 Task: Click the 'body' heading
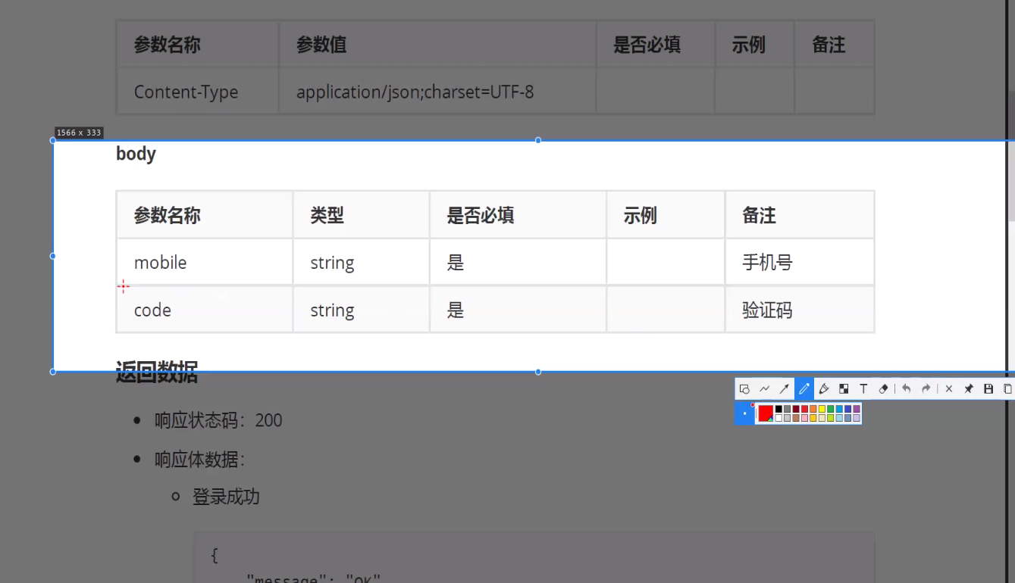point(136,154)
